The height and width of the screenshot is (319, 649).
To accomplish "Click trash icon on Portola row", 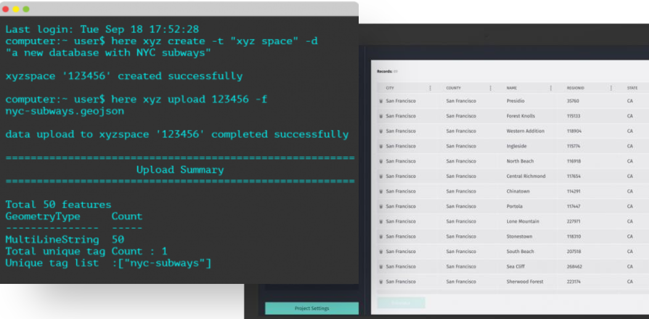I will pyautogui.click(x=381, y=206).
